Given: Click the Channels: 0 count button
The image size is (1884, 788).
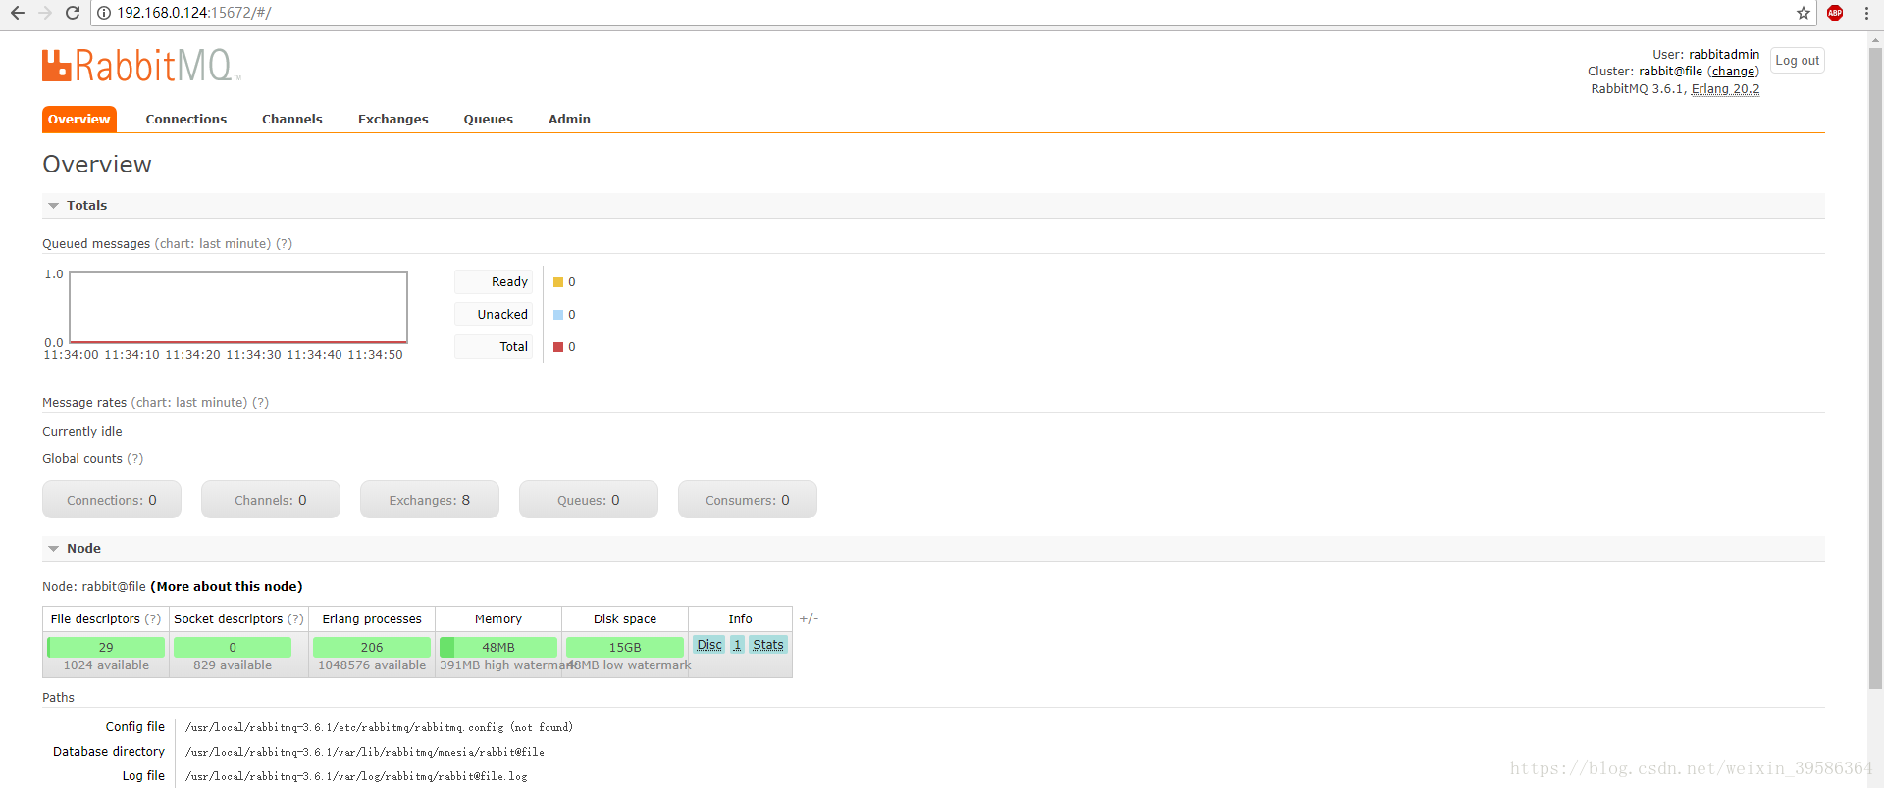Looking at the screenshot, I should (x=271, y=500).
